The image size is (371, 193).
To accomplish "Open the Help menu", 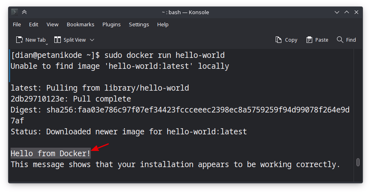I will click(x=163, y=25).
